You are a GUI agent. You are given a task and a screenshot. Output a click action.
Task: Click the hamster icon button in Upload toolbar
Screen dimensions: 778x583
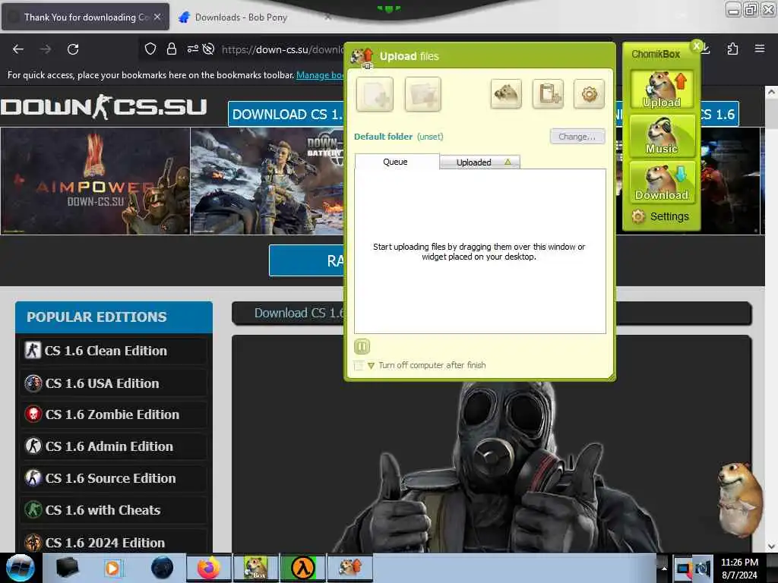506,93
